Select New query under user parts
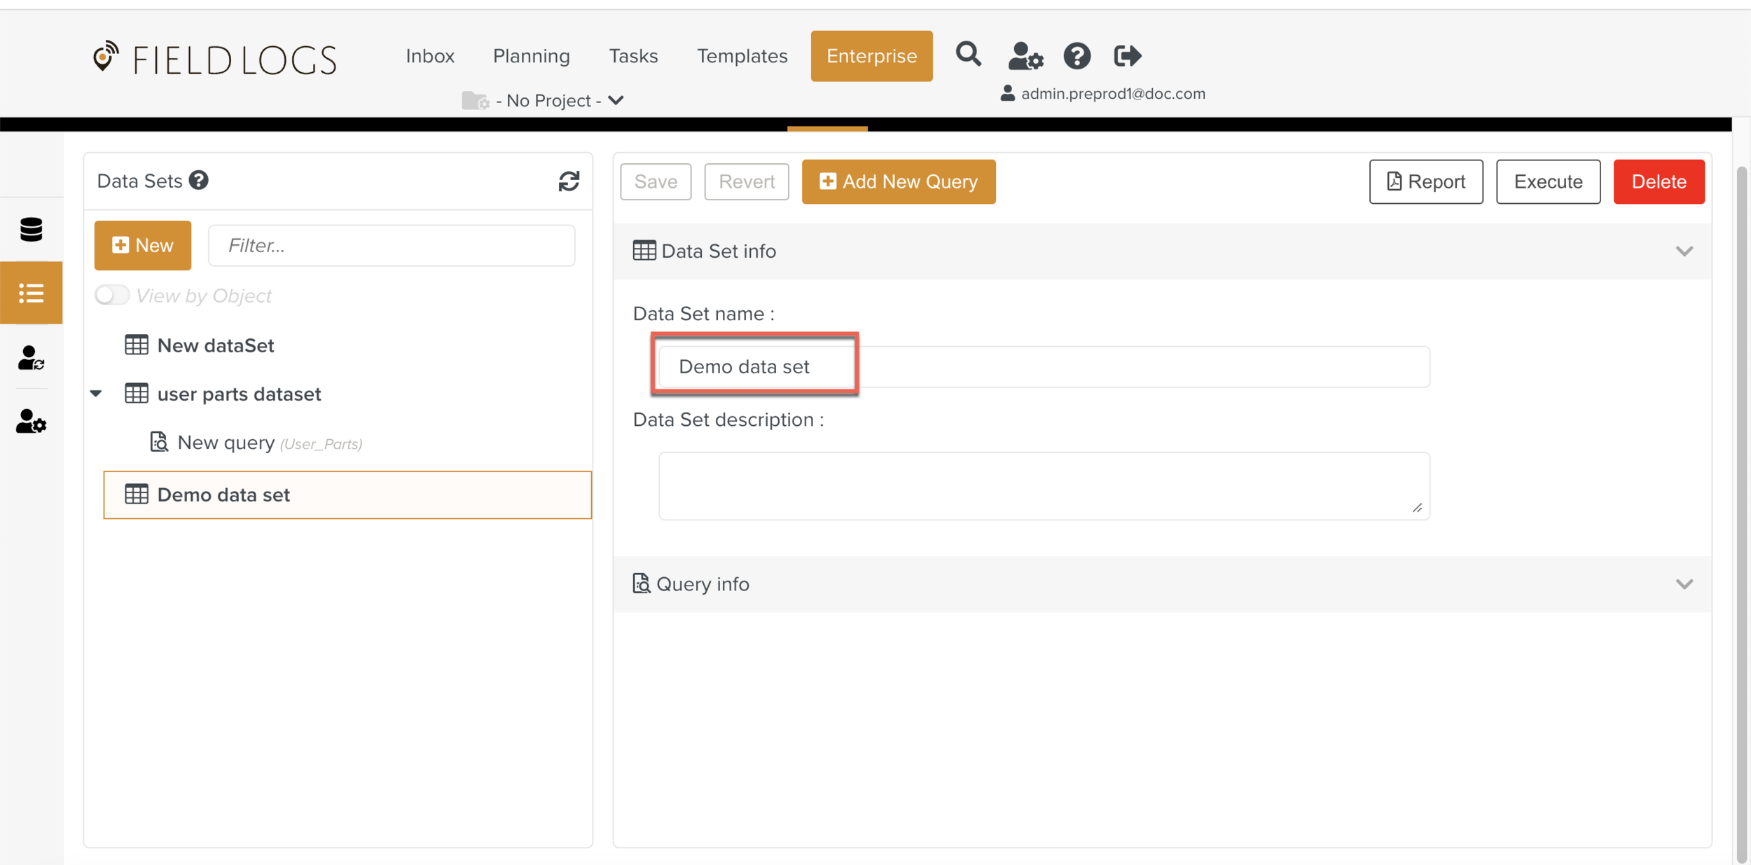 [x=226, y=443]
